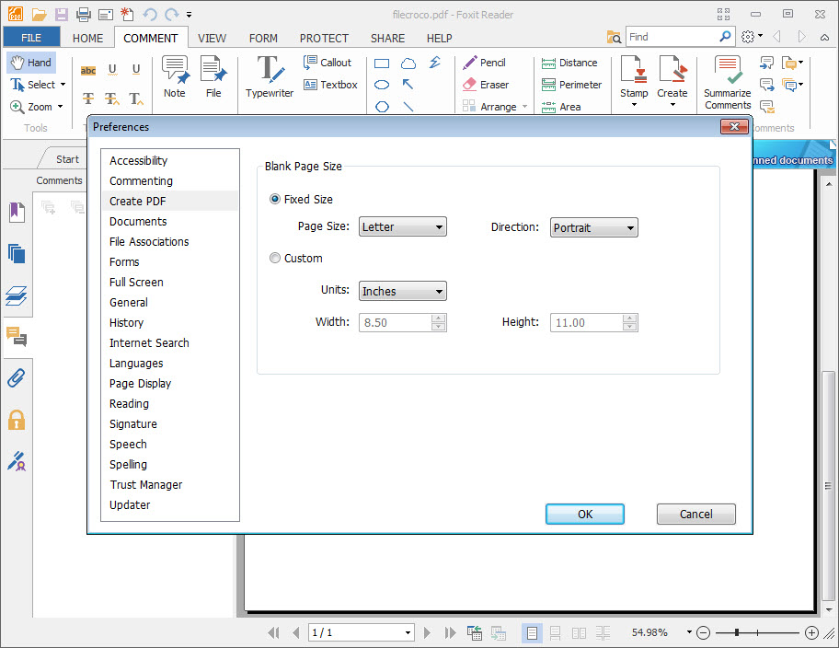Expand the Units dropdown
This screenshot has height=648, width=839.
[403, 292]
